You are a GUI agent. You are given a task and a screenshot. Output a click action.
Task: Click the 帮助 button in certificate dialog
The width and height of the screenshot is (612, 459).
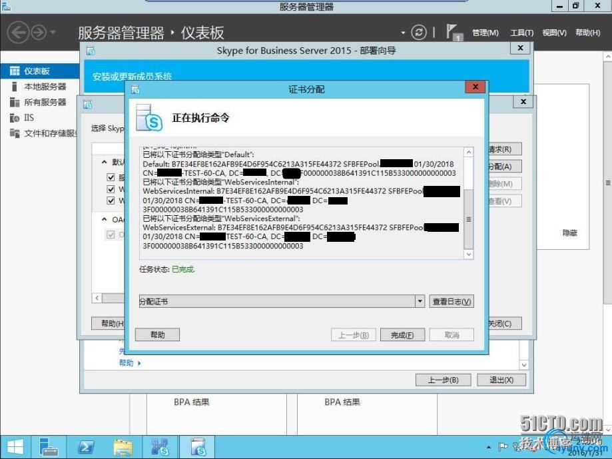point(157,335)
